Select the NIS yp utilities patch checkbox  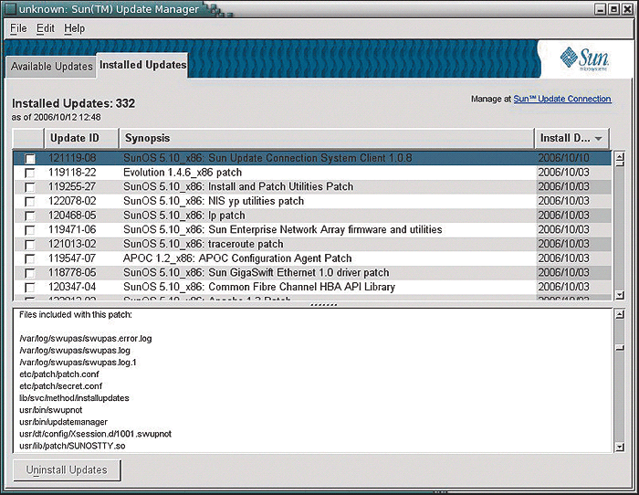30,201
